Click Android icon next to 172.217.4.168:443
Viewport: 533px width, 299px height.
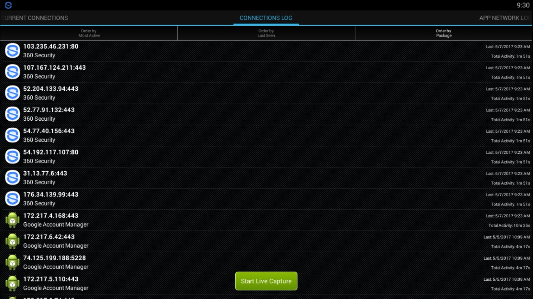12,220
